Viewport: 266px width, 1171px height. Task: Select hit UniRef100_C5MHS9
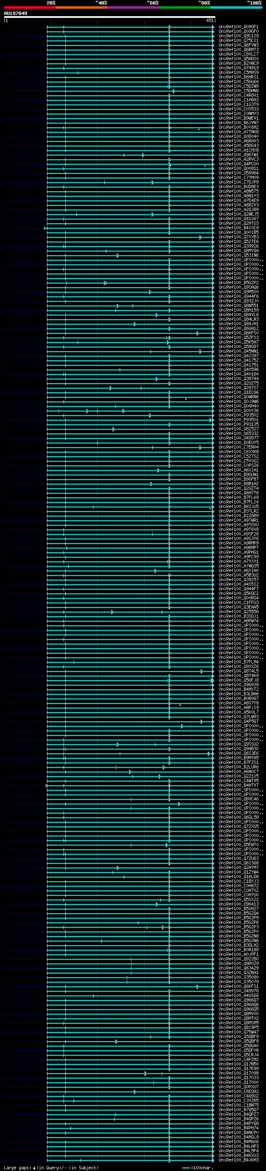pos(239,73)
